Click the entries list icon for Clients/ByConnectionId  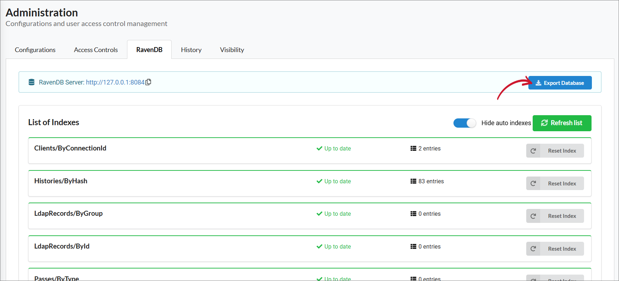[x=413, y=148]
